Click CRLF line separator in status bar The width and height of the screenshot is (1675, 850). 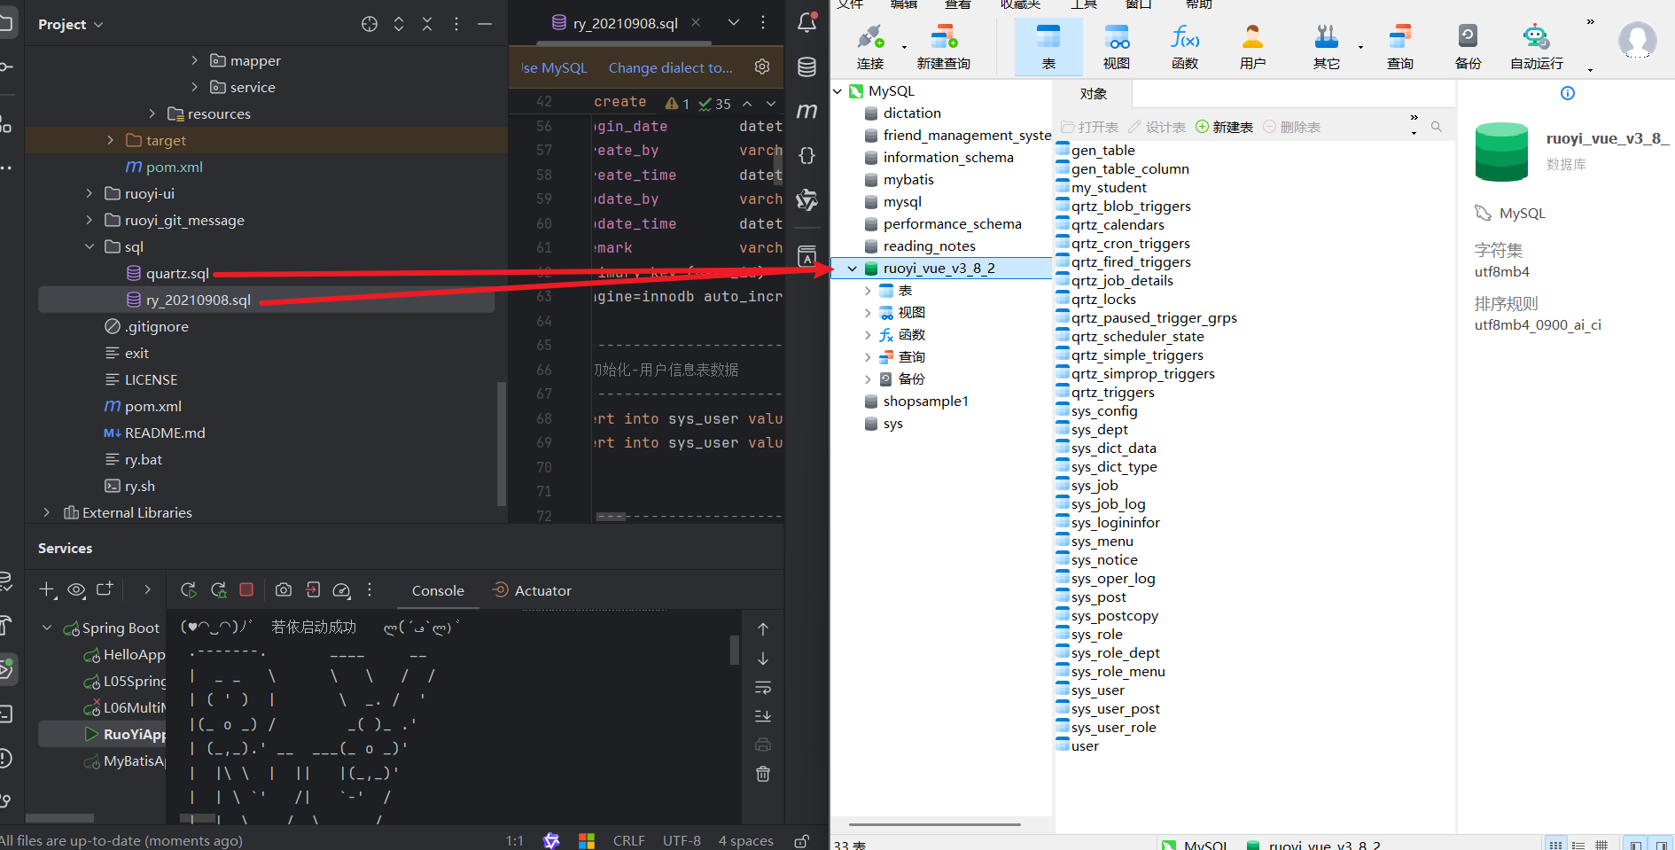pos(629,840)
